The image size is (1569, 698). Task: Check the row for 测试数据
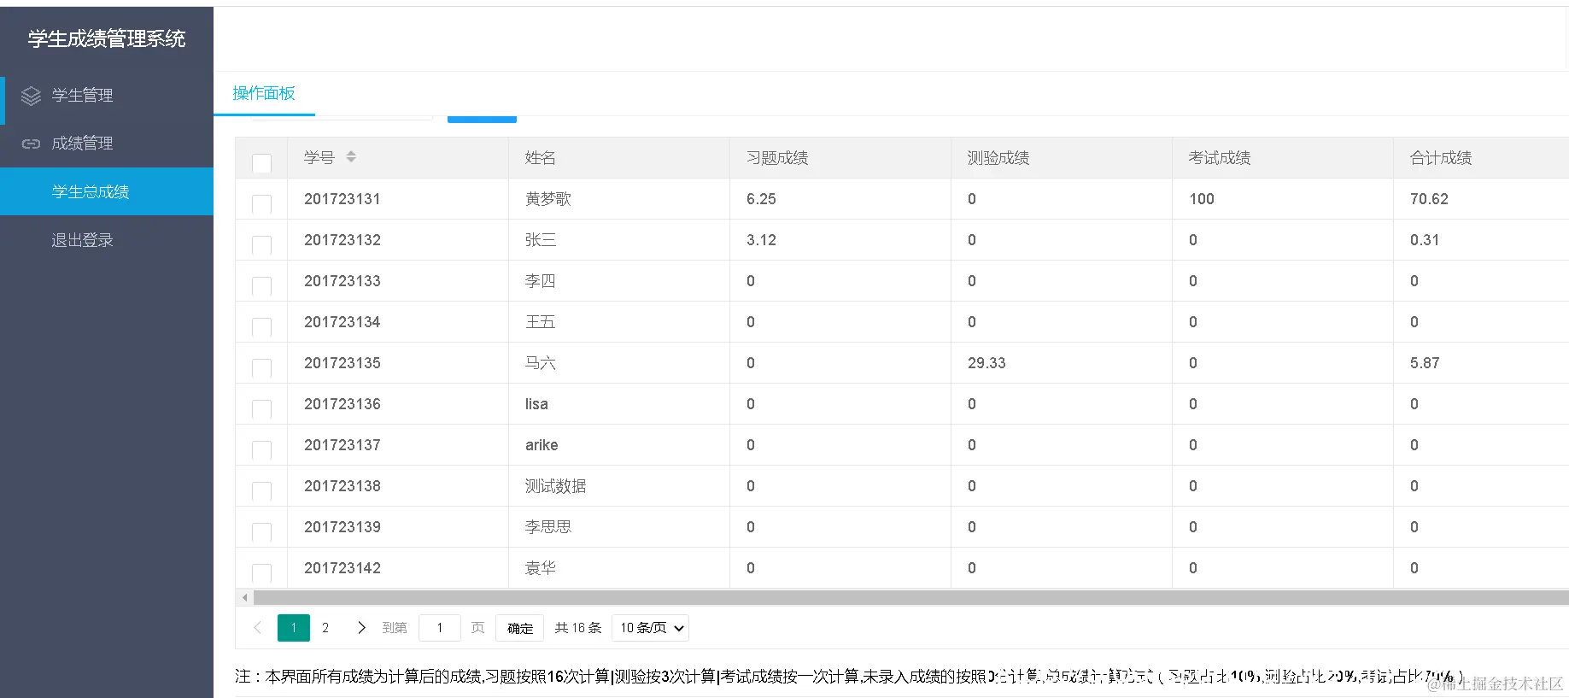point(262,490)
